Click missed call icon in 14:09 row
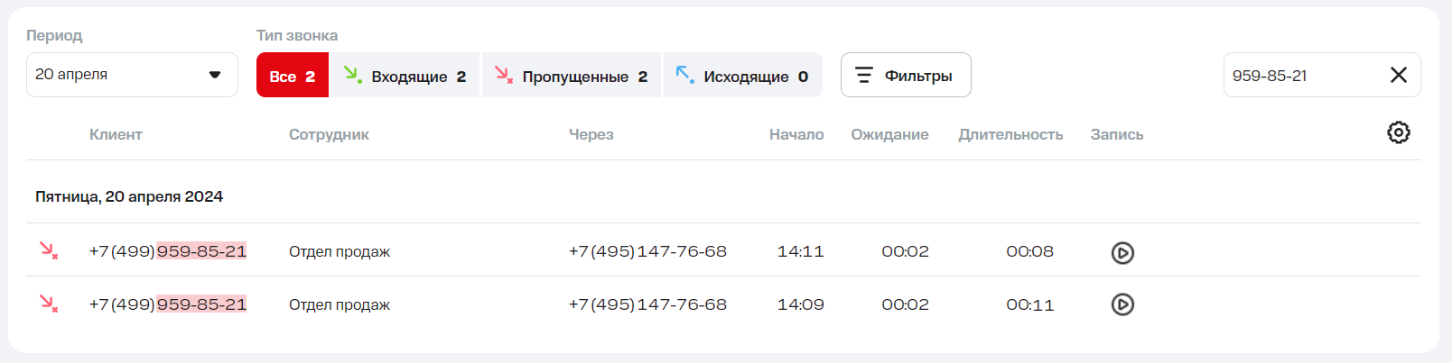 [x=49, y=304]
